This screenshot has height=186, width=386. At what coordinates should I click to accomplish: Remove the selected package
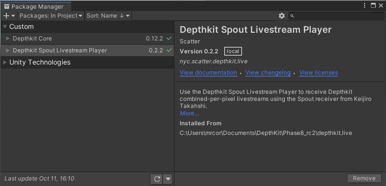pos(364,178)
